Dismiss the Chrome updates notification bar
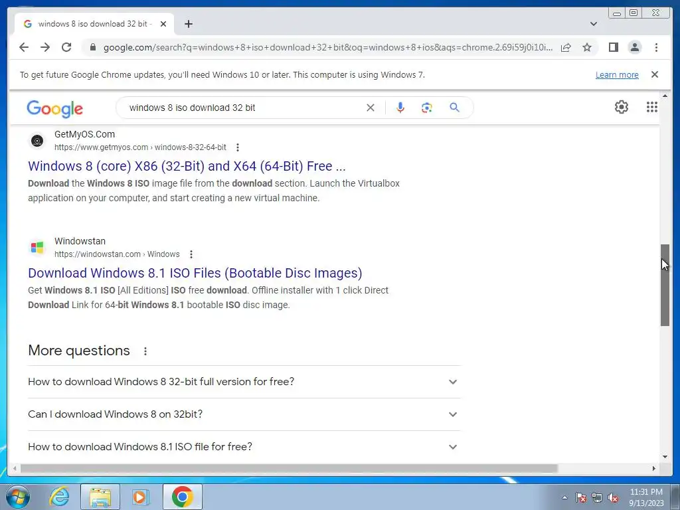 tap(655, 74)
